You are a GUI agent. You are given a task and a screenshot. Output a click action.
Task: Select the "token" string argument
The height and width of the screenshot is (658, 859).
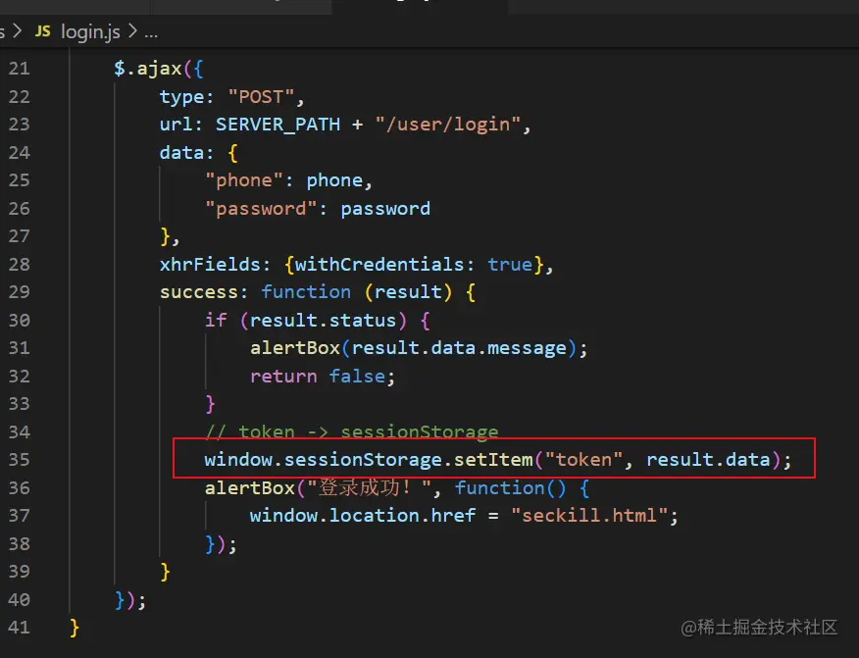(584, 459)
